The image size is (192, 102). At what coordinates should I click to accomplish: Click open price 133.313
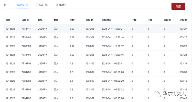coord(90,81)
